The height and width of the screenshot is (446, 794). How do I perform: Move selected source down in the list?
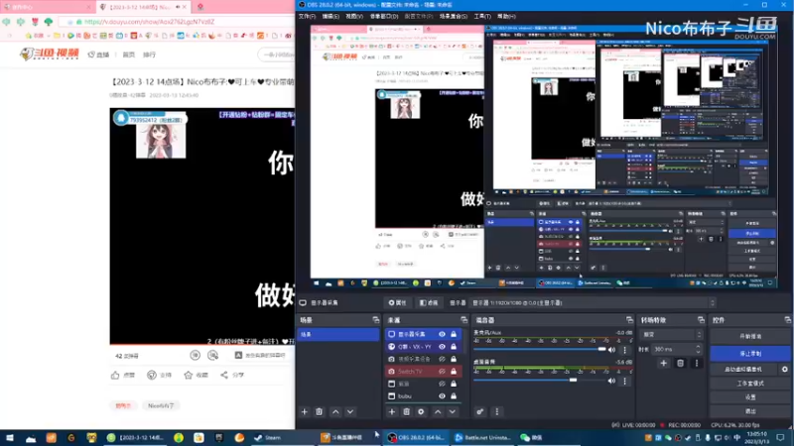pos(453,412)
